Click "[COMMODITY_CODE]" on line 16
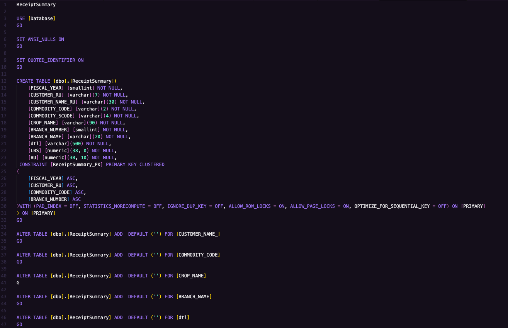The height and width of the screenshot is (328, 508). point(50,109)
